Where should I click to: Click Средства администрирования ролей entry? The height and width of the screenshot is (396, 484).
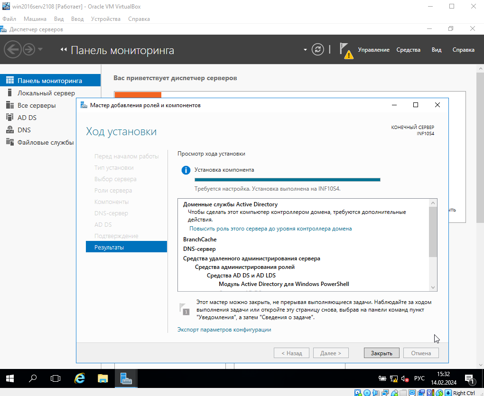tap(245, 267)
